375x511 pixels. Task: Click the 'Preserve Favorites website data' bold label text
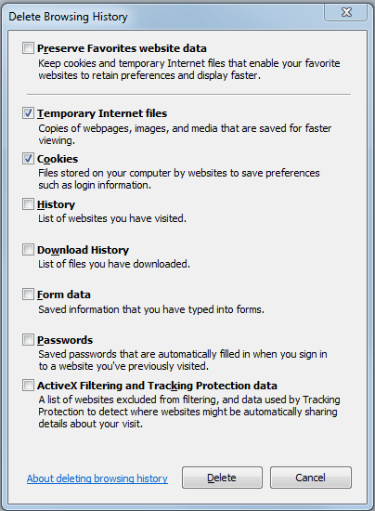pyautogui.click(x=122, y=48)
